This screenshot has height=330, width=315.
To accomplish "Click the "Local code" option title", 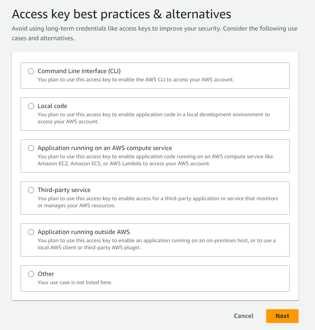I will click(x=52, y=106).
